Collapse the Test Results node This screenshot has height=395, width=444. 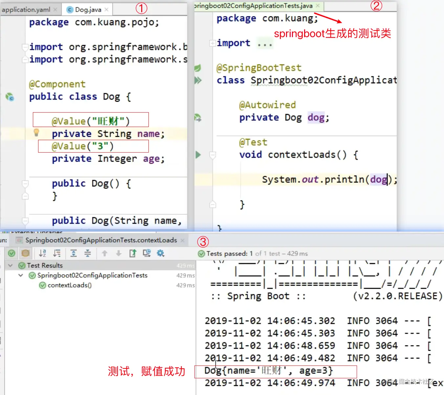(x=11, y=265)
